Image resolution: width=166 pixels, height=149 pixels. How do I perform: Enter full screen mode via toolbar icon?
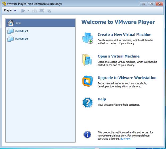[x=41, y=11]
